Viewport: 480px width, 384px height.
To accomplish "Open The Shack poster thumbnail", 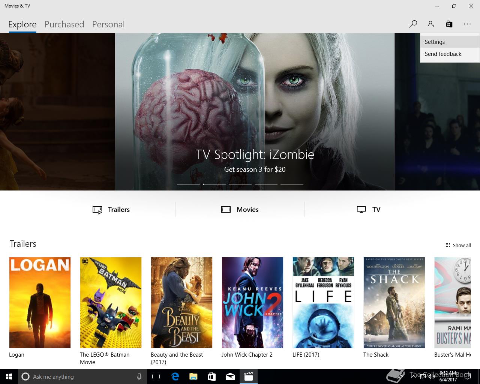I will [394, 303].
